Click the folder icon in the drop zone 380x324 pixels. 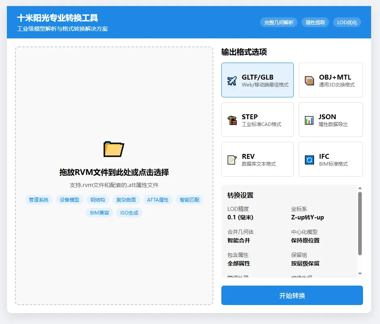click(114, 149)
